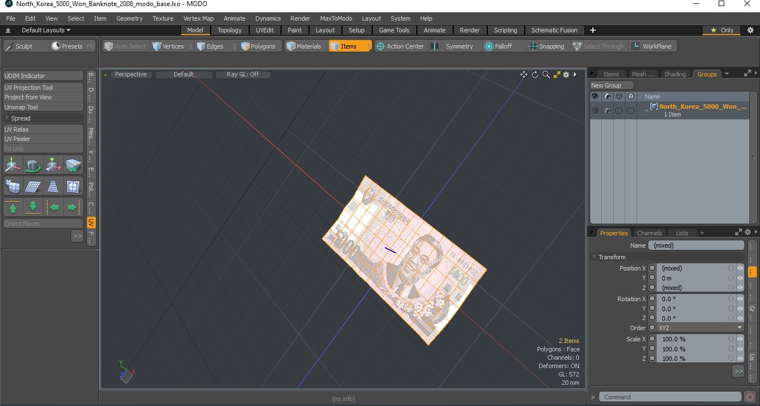Image resolution: width=760 pixels, height=406 pixels.
Task: Click the align left green arrow icon
Action: coord(54,207)
